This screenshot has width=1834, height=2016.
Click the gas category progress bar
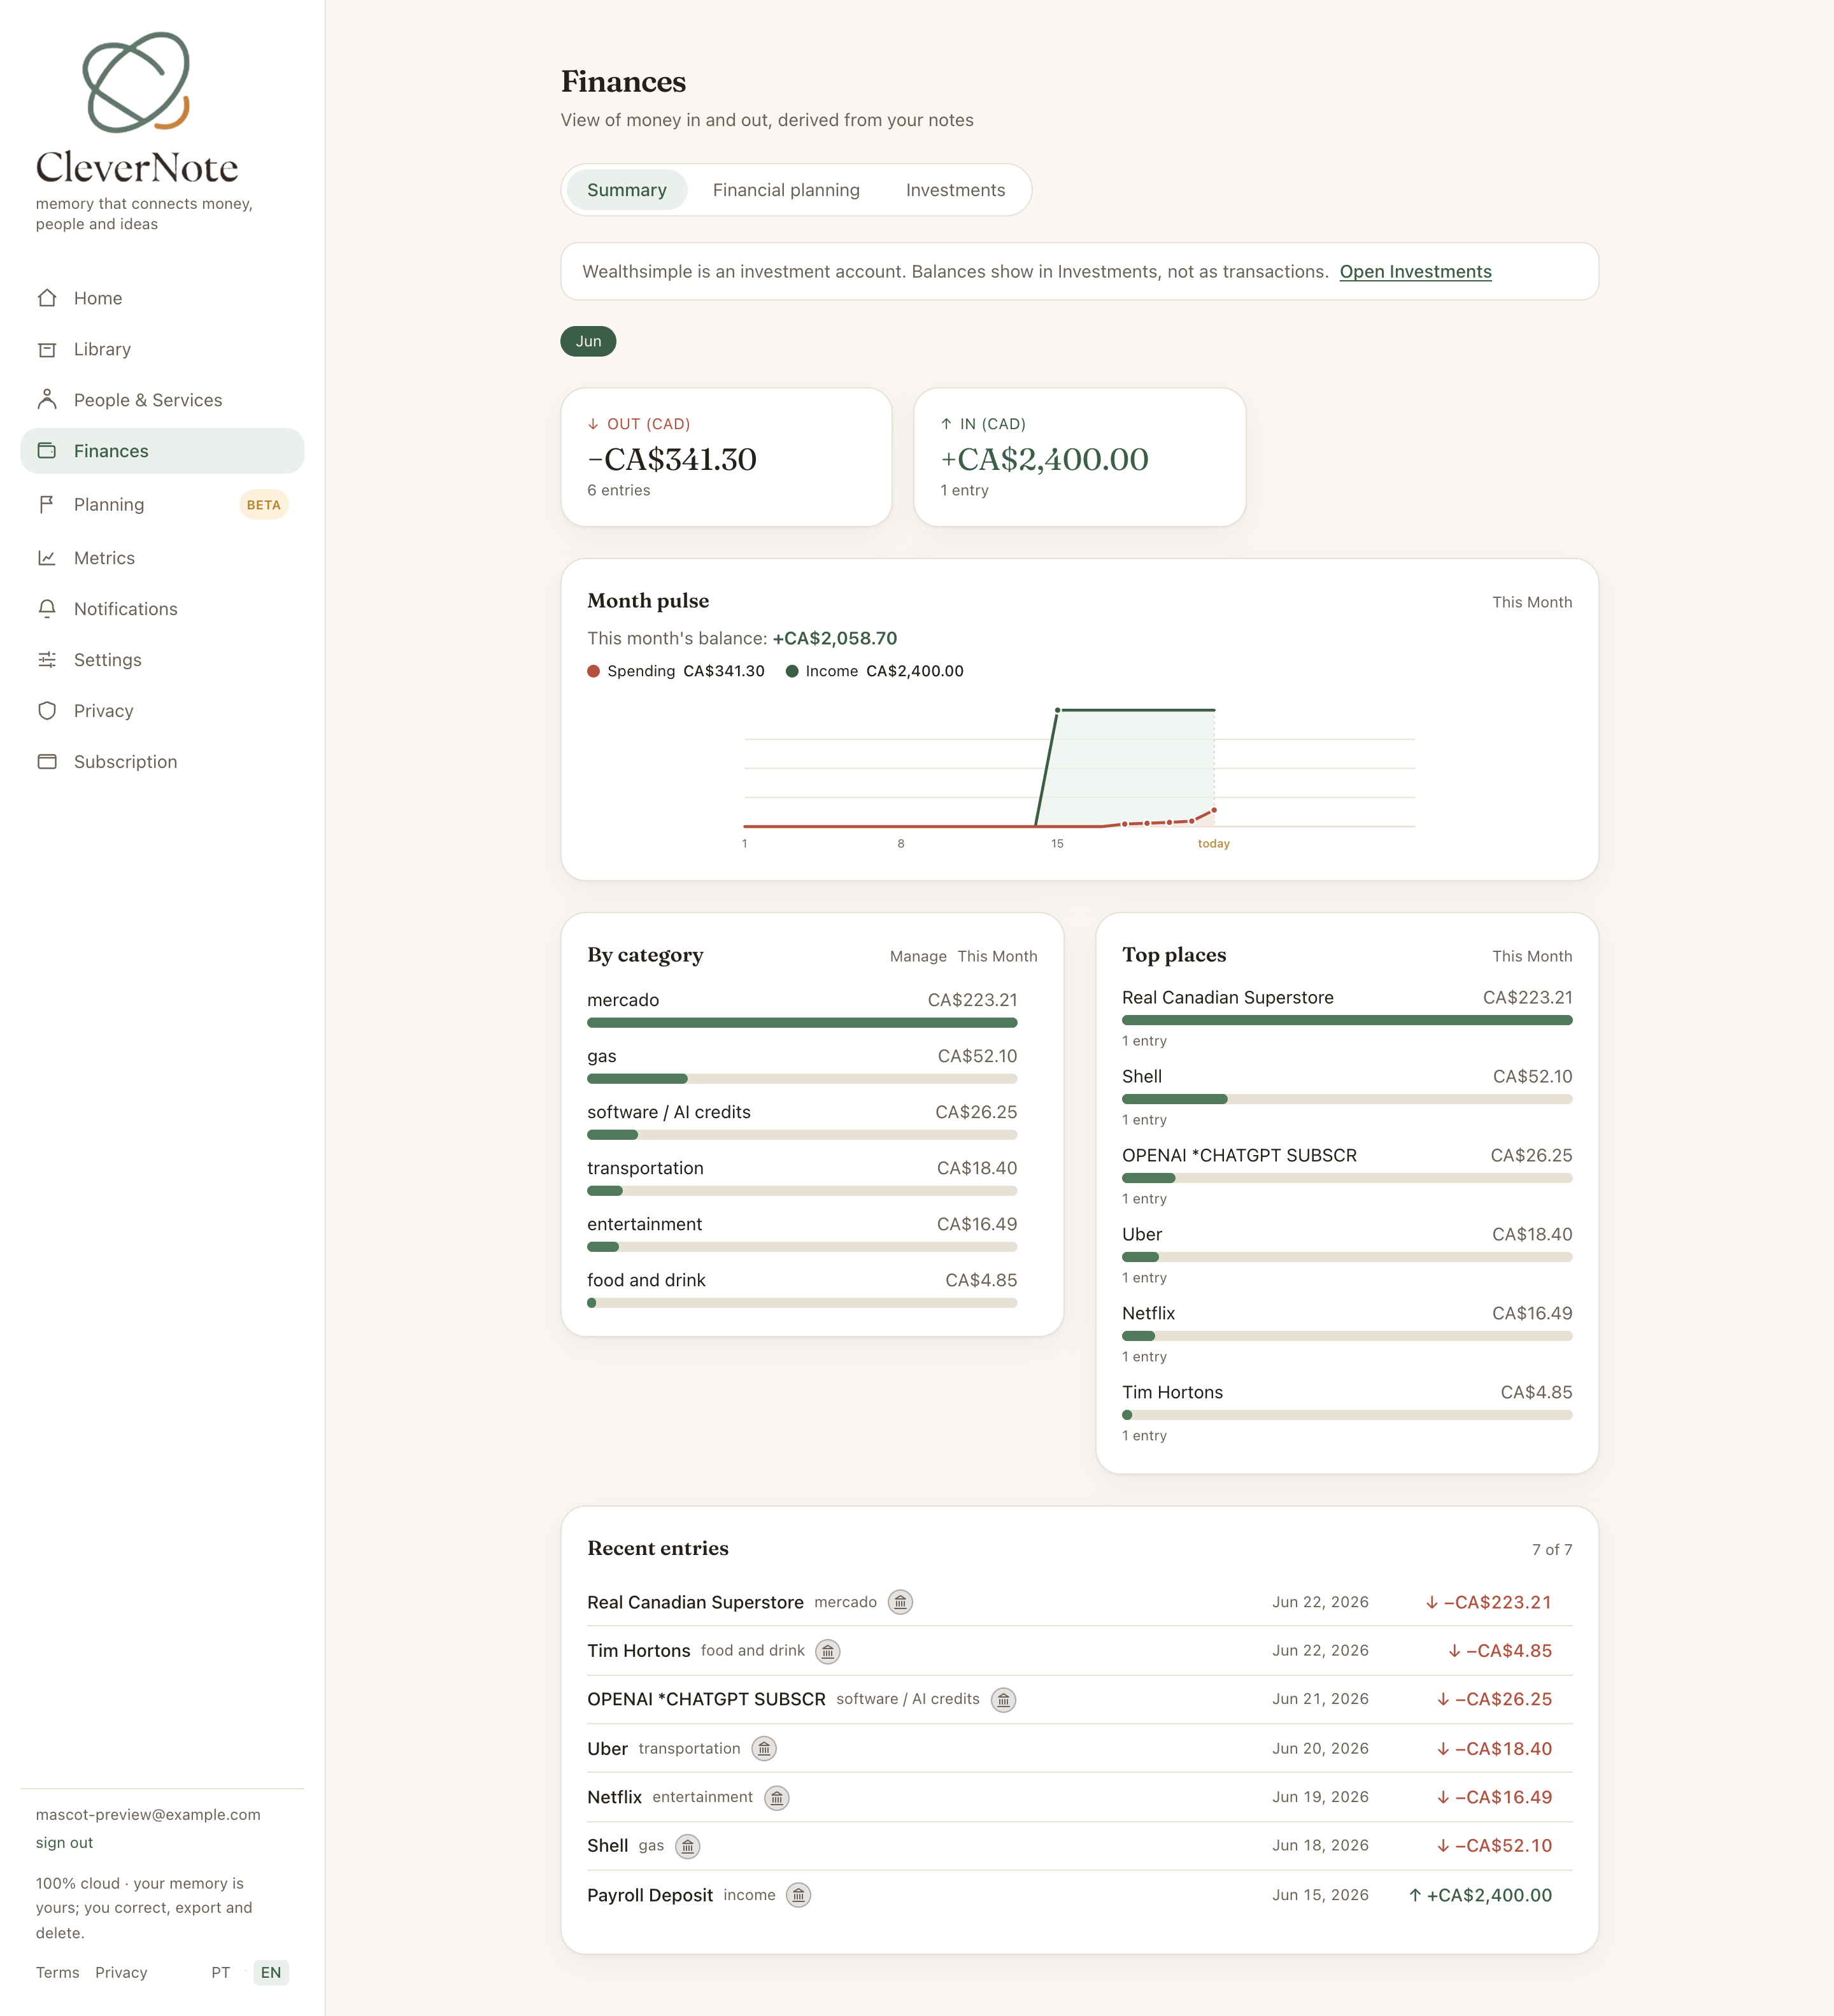802,1079
